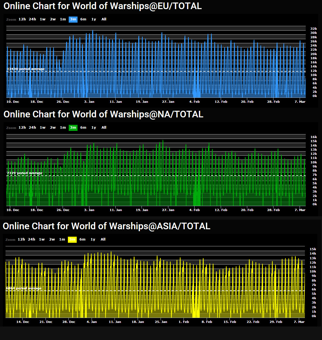Click the green 3m button on NA chart
This screenshot has width=322, height=340.
[x=73, y=128]
